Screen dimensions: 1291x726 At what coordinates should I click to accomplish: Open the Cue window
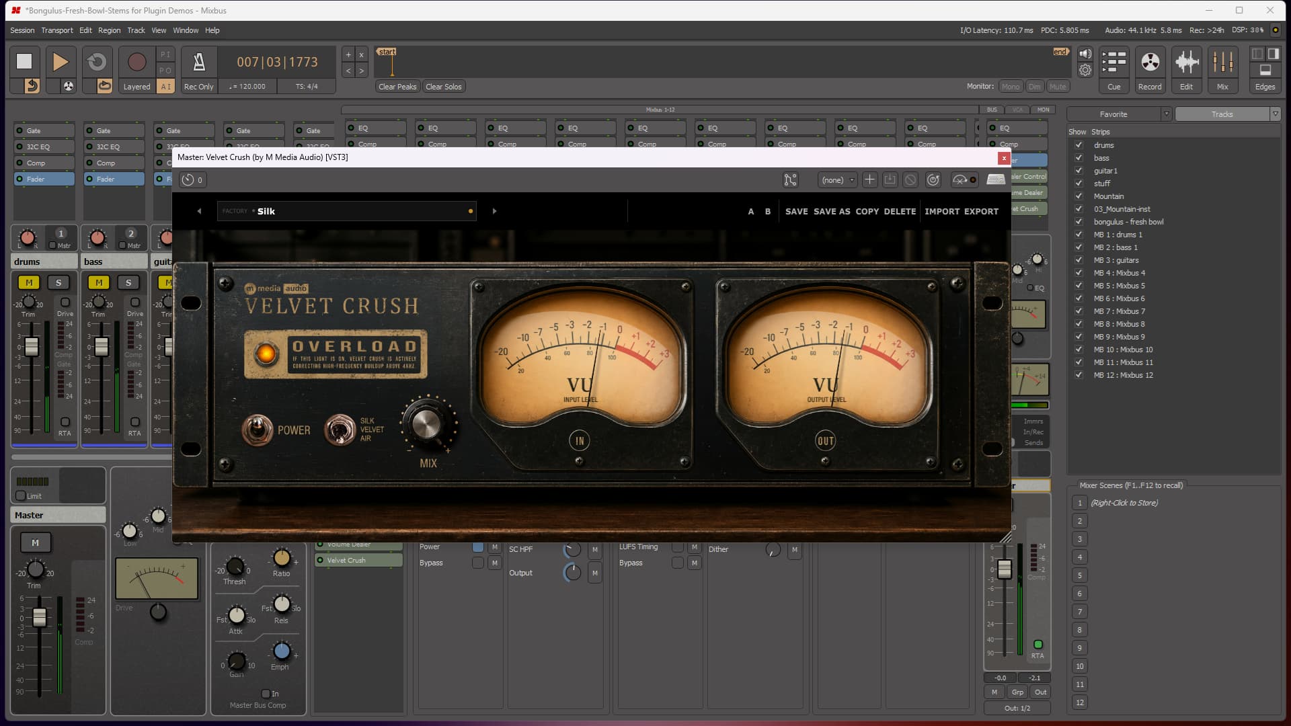(1113, 69)
